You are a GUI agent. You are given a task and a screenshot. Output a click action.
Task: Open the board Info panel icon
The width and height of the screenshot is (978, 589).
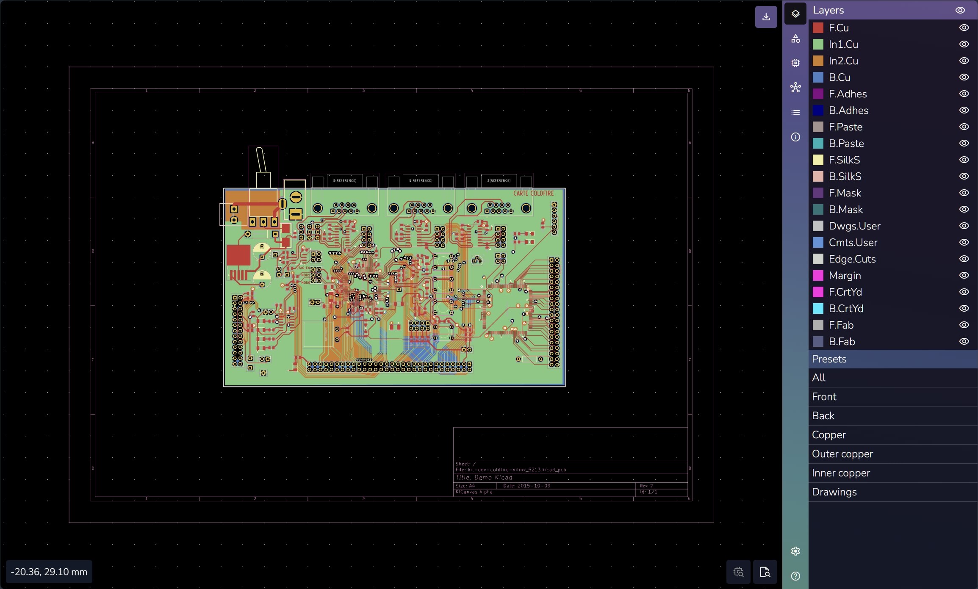(x=795, y=137)
